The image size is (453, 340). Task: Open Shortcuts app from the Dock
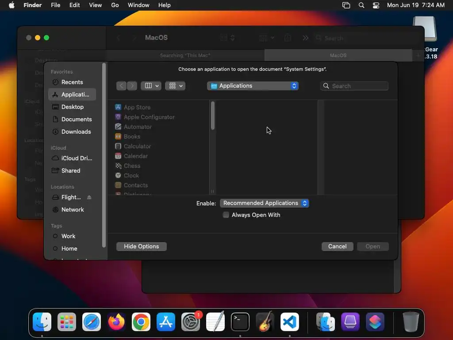click(x=375, y=322)
